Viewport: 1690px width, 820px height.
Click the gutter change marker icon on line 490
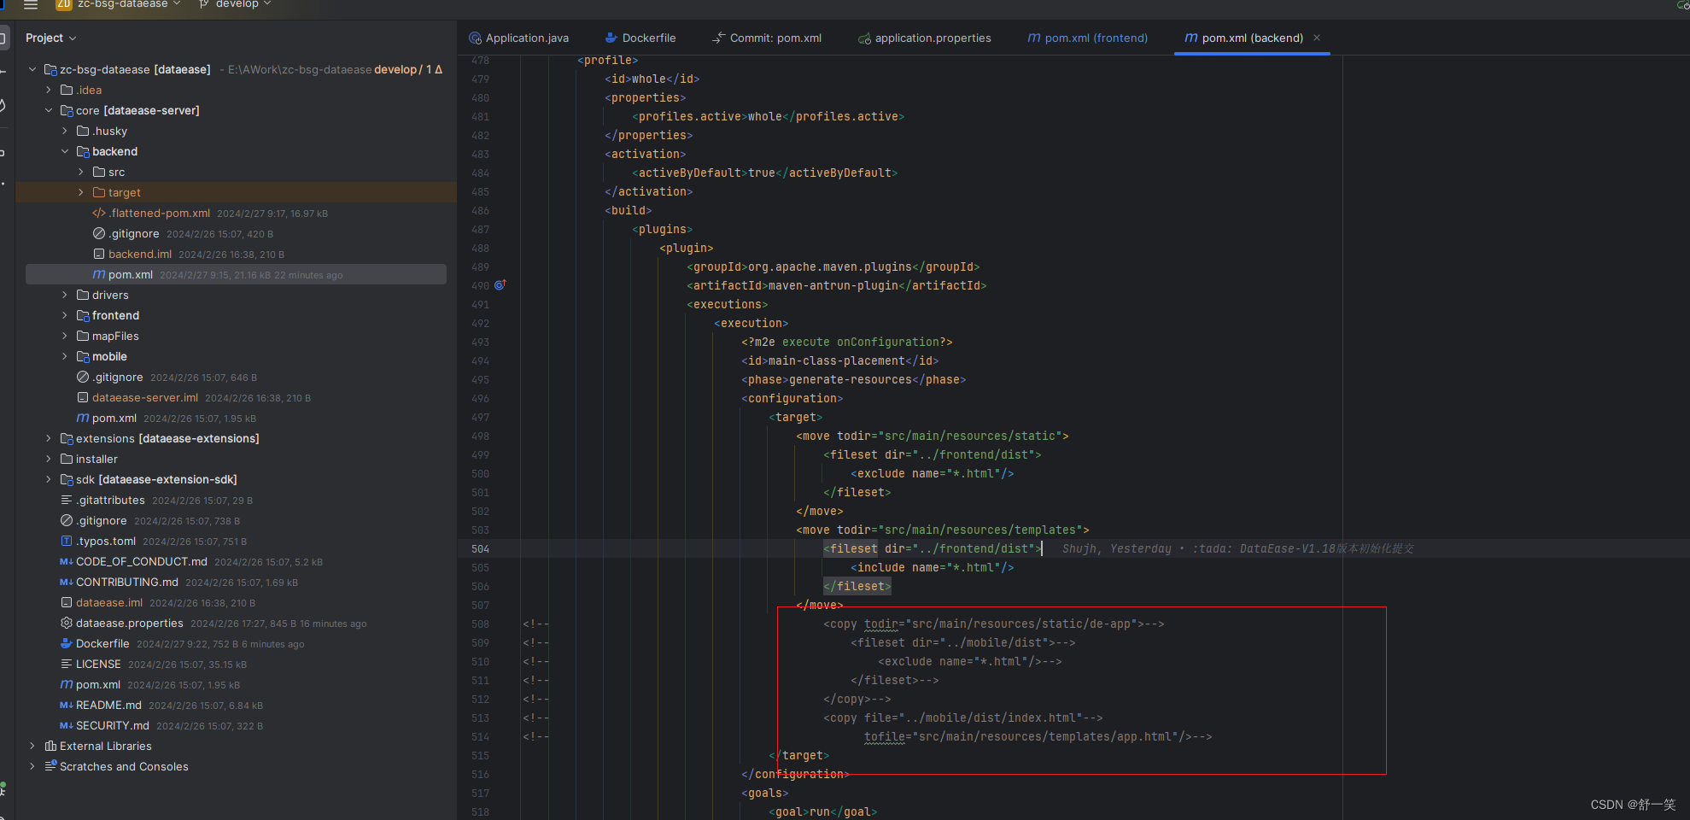(x=500, y=285)
